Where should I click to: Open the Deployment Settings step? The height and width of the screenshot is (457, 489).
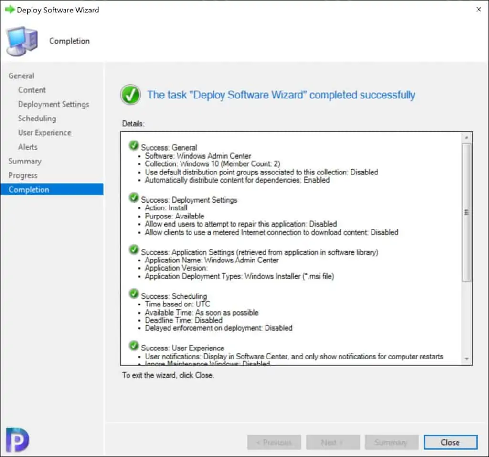pos(53,104)
